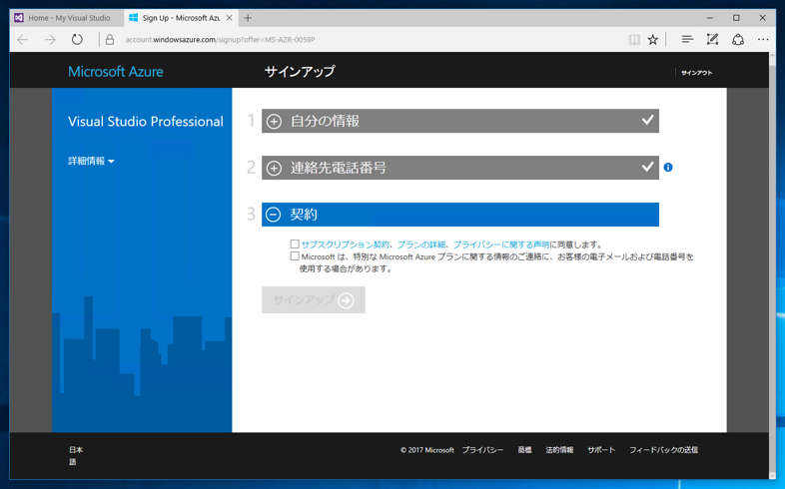Open the プライバシーに関する声明 link

(500, 244)
